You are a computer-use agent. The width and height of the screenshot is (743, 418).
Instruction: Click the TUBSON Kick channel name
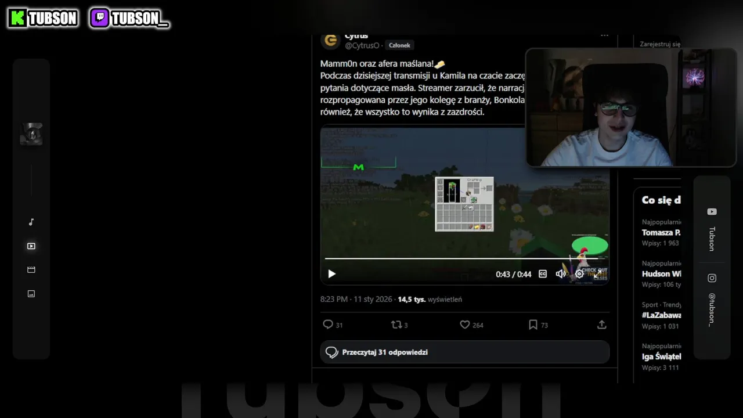point(53,19)
